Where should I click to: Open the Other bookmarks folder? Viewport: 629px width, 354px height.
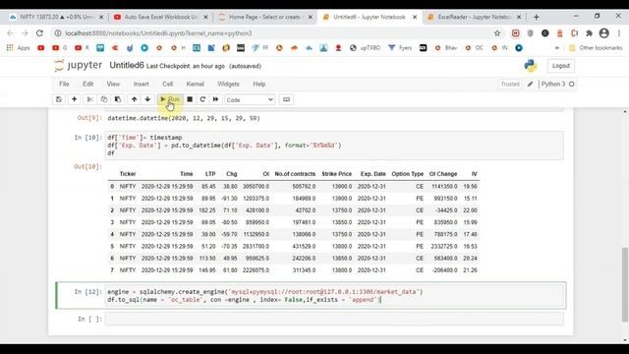596,48
